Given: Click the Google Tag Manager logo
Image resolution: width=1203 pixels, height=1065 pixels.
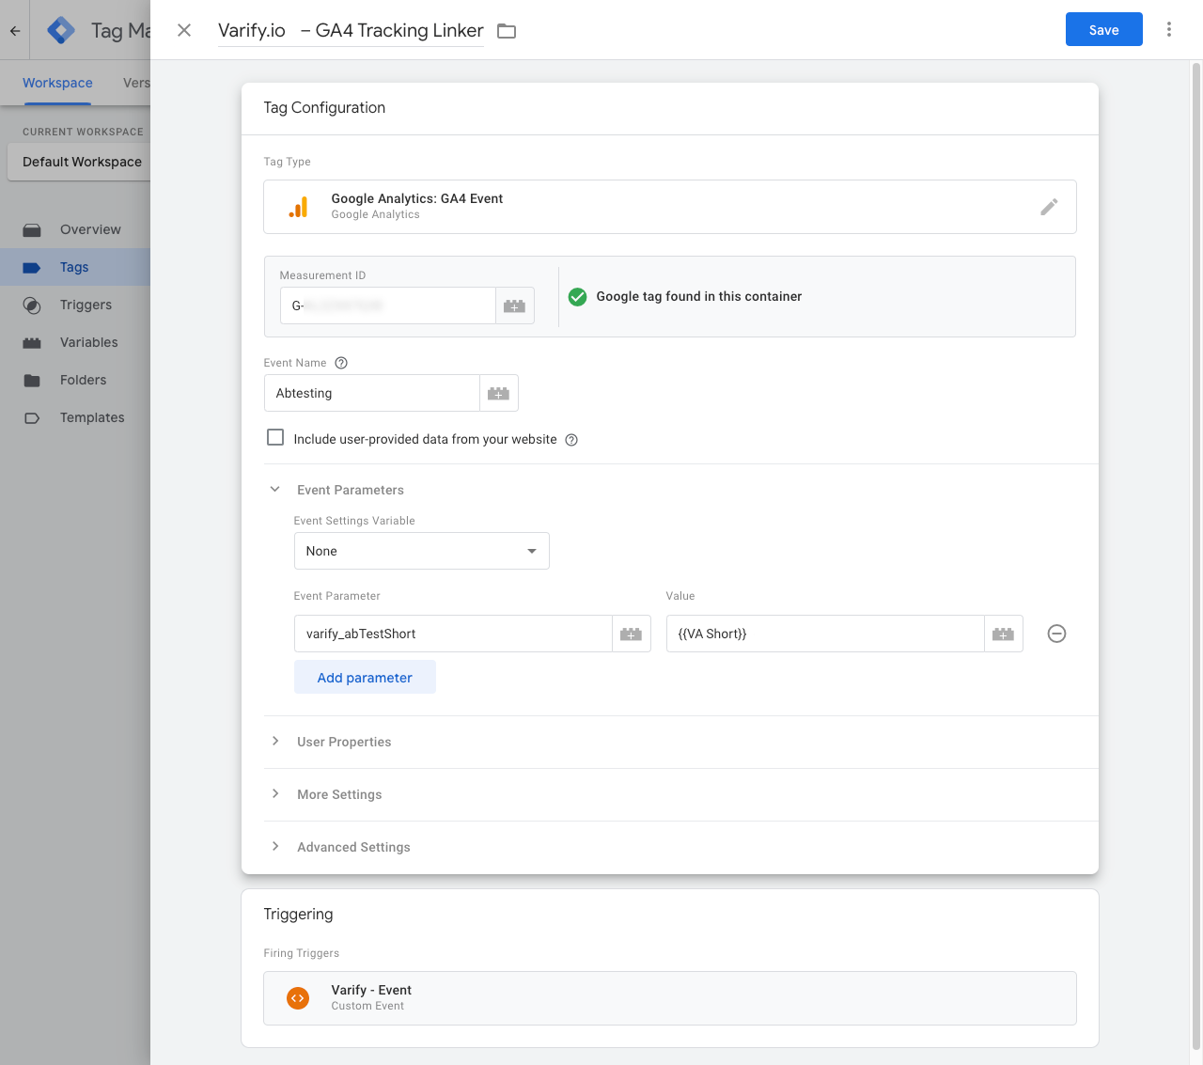Looking at the screenshot, I should 61,30.
